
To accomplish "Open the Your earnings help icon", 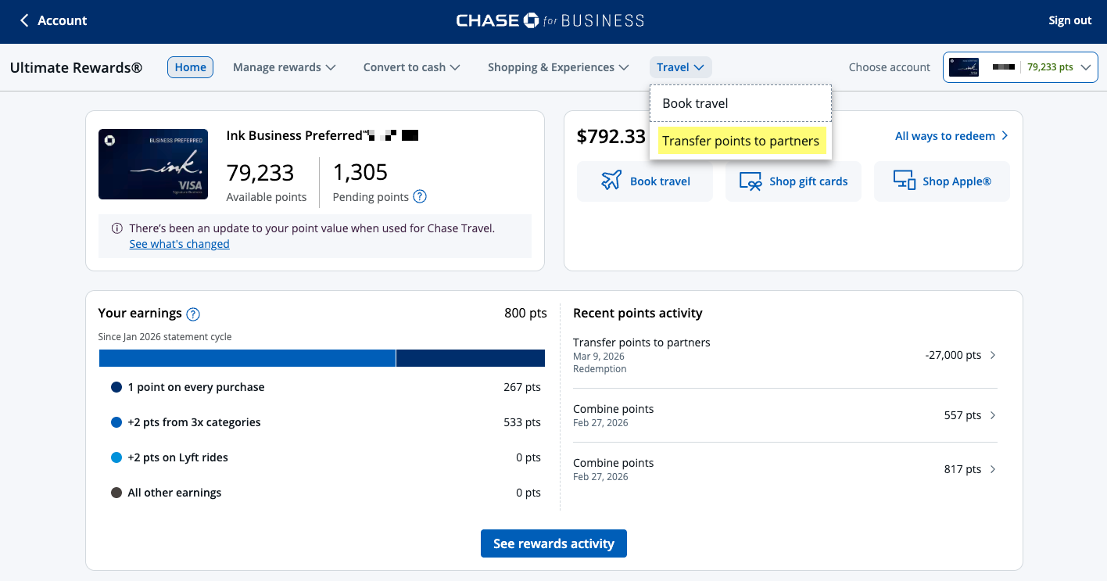I will coord(192,313).
